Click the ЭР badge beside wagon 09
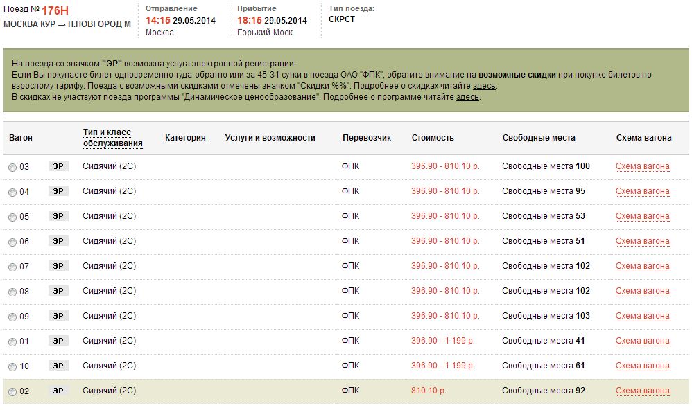692x410 pixels. tap(58, 316)
